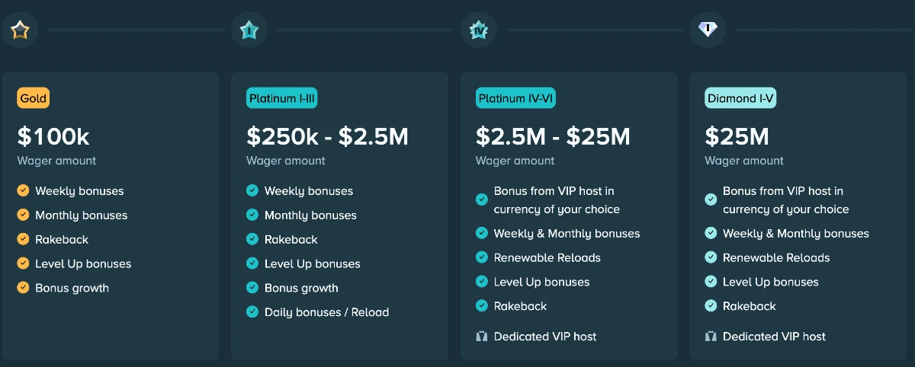The height and width of the screenshot is (367, 915).
Task: Click the Diamond tier icon
Action: click(707, 30)
